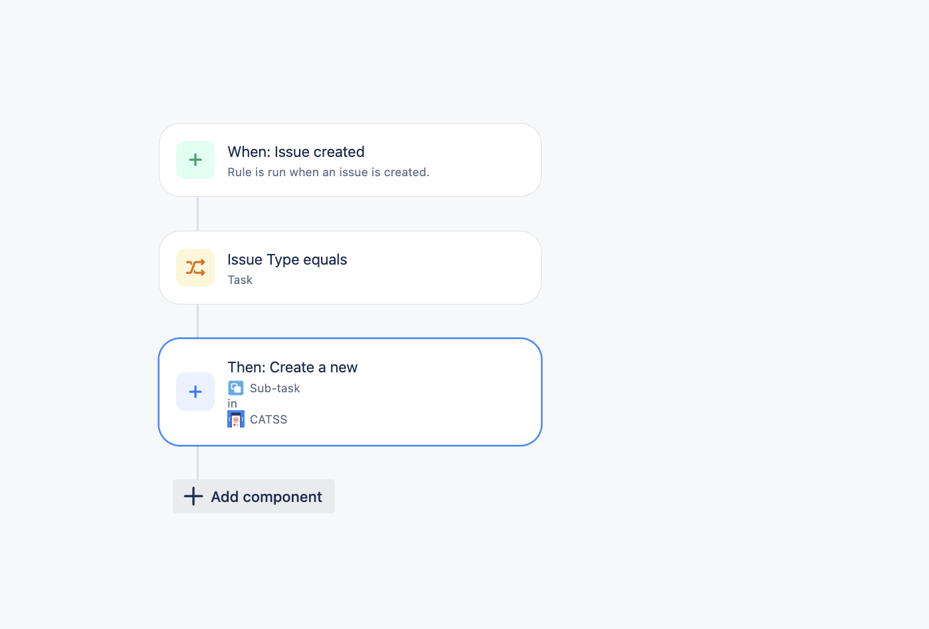Select the CATSS project avatar icon
This screenshot has height=629, width=929.
click(x=236, y=418)
